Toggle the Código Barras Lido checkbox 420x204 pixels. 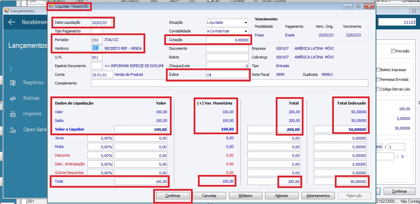click(378, 89)
